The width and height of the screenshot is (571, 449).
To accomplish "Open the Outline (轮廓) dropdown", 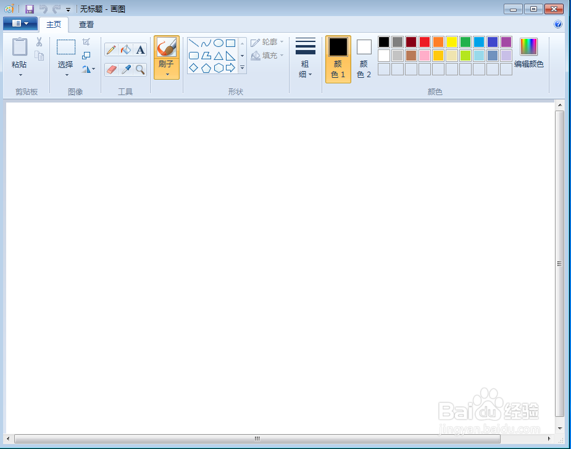I will (267, 42).
